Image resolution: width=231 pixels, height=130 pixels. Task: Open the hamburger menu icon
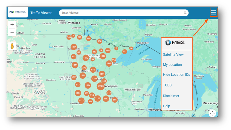213,12
